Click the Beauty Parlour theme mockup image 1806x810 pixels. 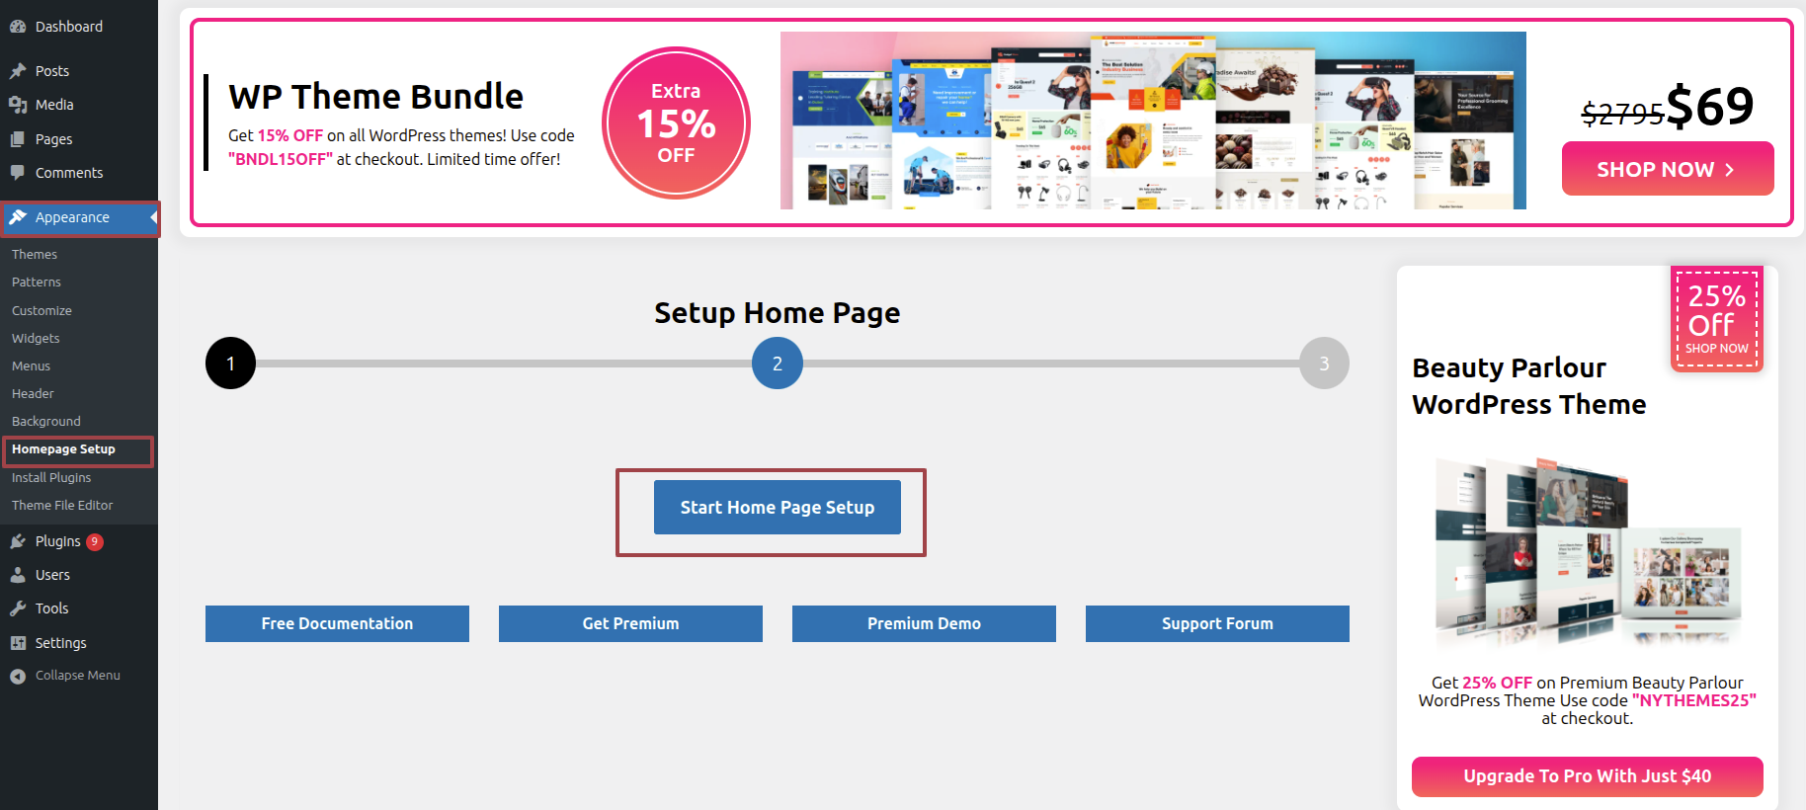[1588, 551]
